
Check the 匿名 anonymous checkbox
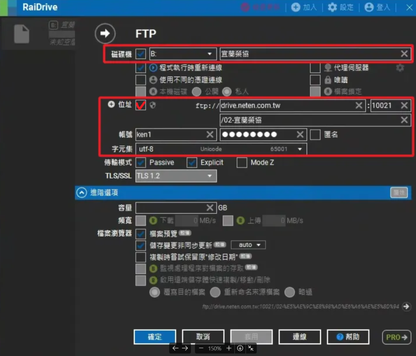pos(315,135)
